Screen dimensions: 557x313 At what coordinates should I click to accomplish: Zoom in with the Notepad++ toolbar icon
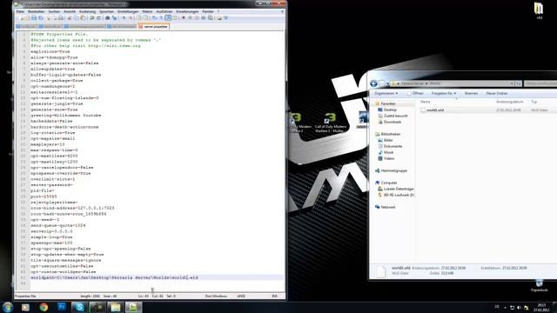[x=124, y=17]
